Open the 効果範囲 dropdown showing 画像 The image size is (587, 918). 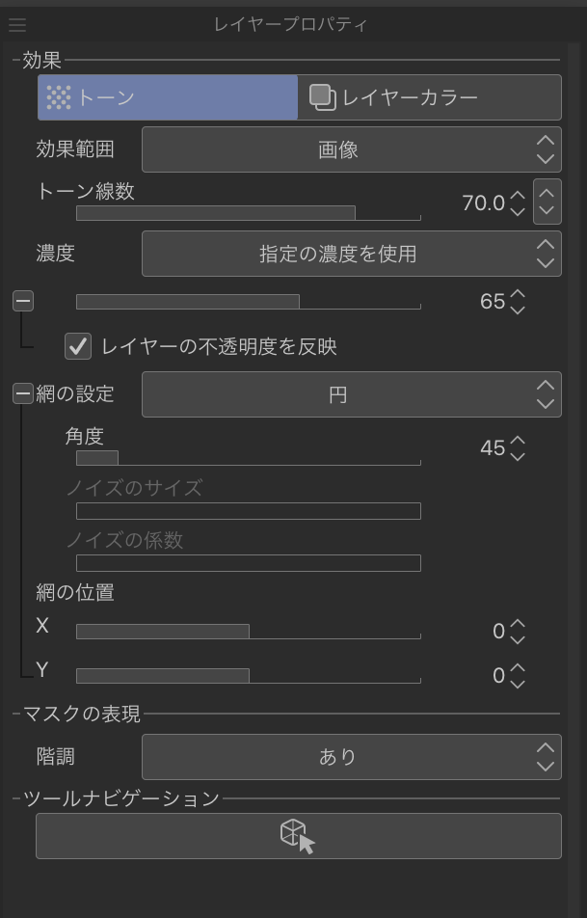pos(351,149)
